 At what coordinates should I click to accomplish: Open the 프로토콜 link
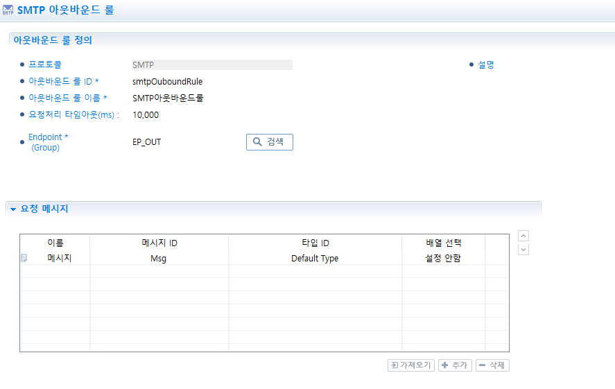[x=44, y=64]
